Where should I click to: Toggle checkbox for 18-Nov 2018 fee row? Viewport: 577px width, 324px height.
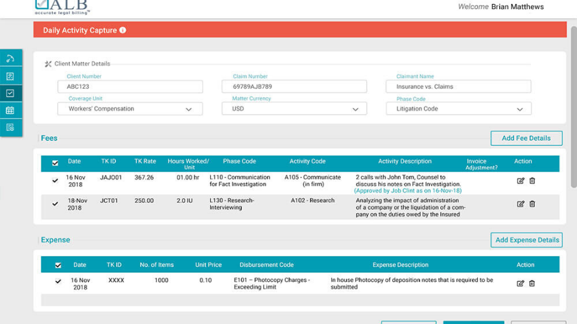click(x=55, y=203)
